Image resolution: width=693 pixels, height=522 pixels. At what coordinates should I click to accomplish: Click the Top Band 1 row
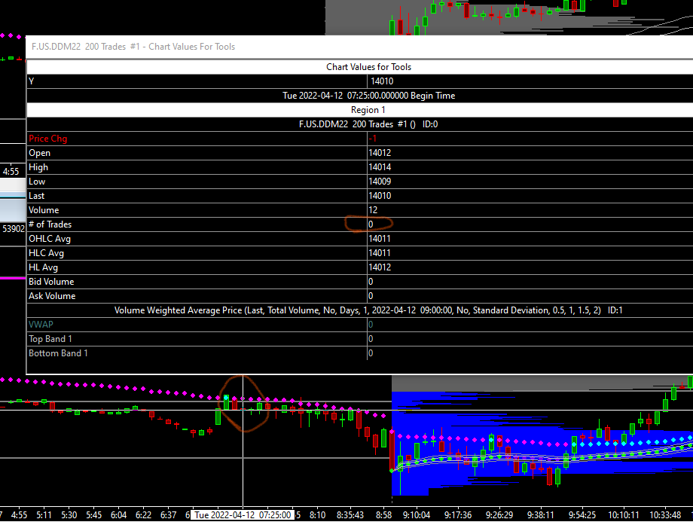(x=359, y=339)
